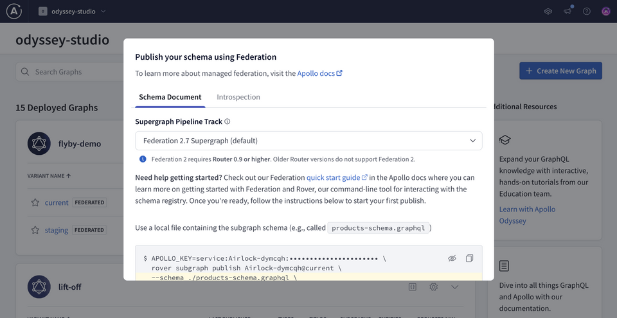This screenshot has width=617, height=318.
Task: Open lift-off schema braces icon
Action: pos(413,287)
